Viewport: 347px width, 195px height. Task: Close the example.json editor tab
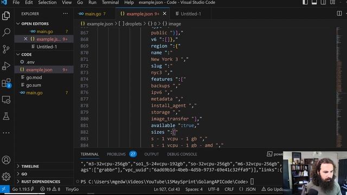coord(164,14)
